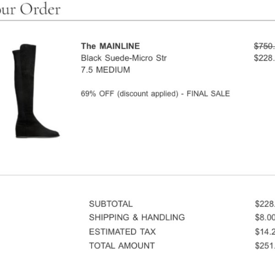Click the ESTIMATED TAX label
Screen dimensions: 275x275
coord(122,231)
